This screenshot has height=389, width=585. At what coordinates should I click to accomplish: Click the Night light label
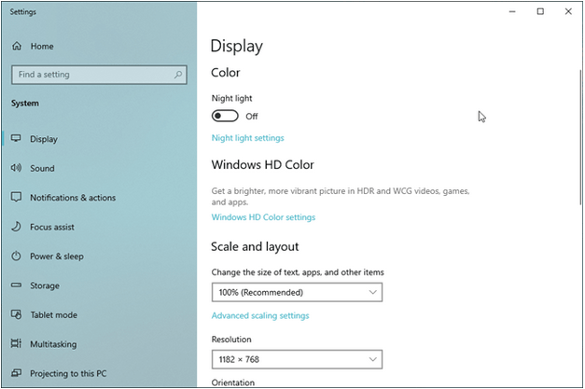(231, 98)
